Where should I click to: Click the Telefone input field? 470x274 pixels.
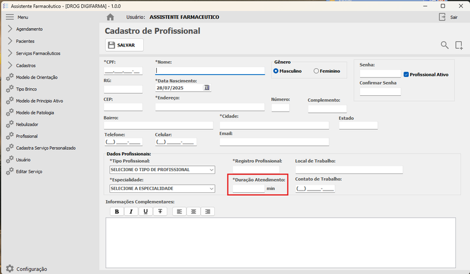[123, 142]
